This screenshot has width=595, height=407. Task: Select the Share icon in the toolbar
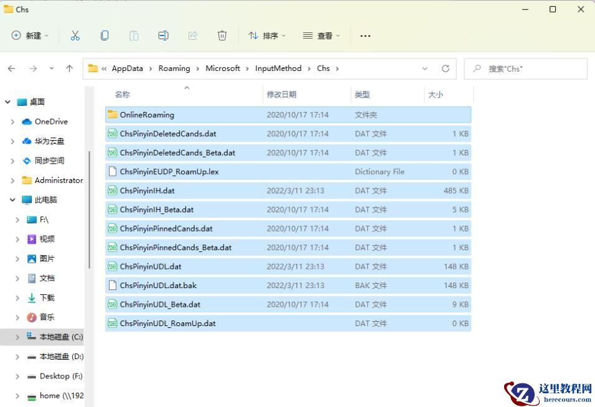point(192,35)
